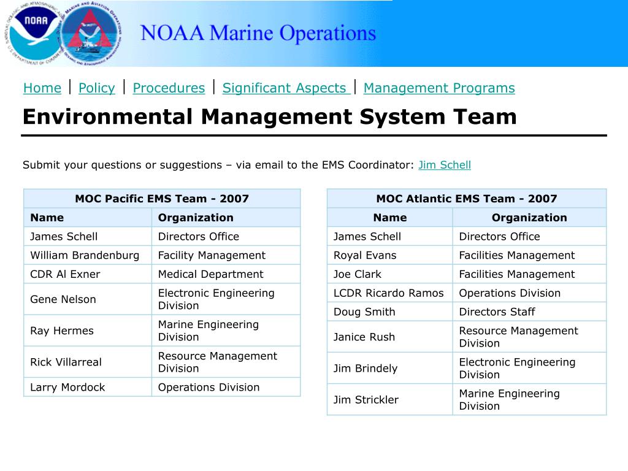This screenshot has height=471, width=628.
Task: Select Royal Evans's Facilities Management cell
Action: 529,255
